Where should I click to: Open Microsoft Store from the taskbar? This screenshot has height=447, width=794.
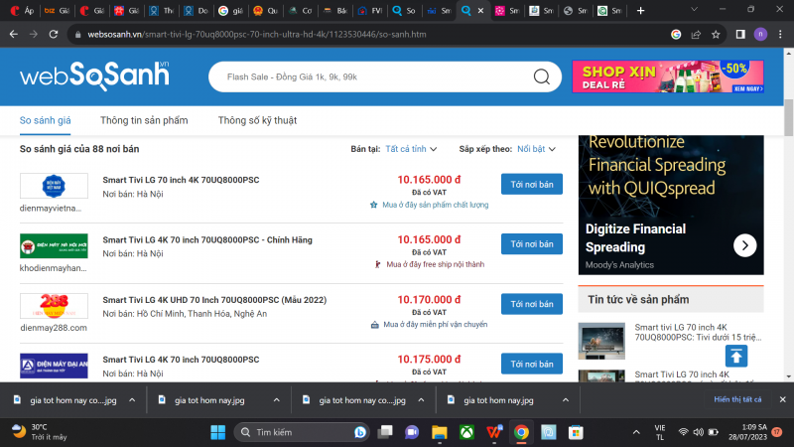click(576, 432)
